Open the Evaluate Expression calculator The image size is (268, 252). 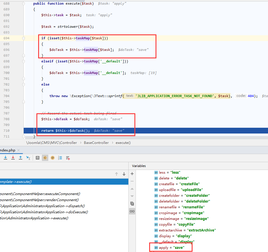click(38, 158)
